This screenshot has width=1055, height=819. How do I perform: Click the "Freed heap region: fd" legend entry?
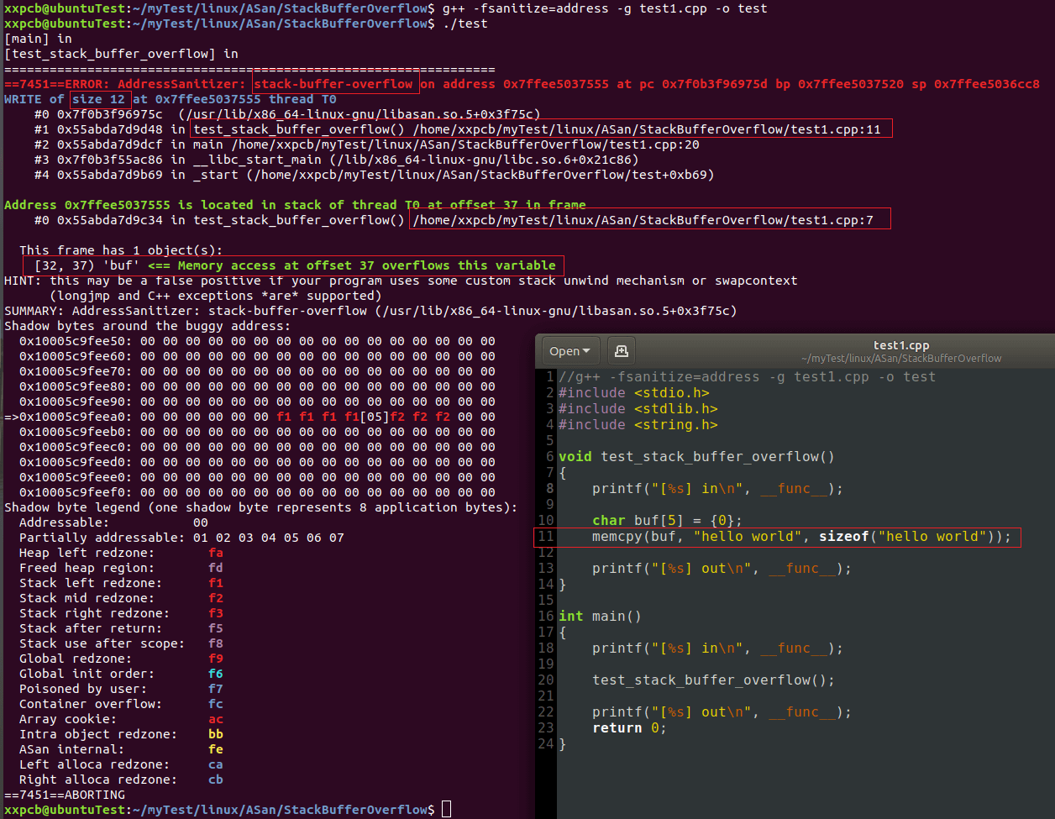pos(122,568)
